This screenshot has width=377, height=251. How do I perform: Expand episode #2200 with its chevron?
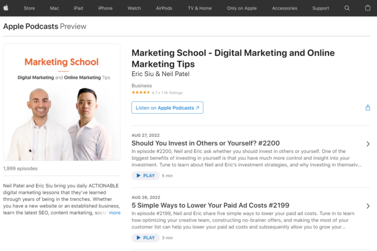[368, 144]
